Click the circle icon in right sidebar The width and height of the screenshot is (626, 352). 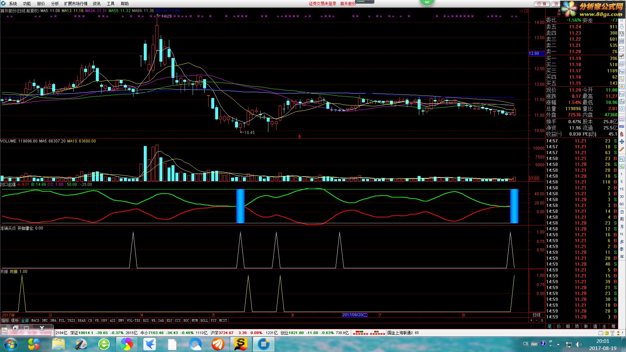tap(622, 109)
